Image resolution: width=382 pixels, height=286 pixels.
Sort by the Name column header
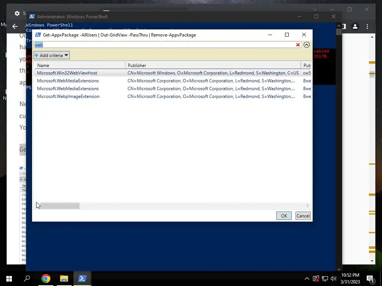click(x=80, y=65)
